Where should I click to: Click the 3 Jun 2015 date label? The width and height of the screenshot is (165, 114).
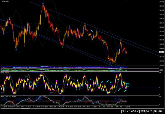pyautogui.click(x=94, y=107)
